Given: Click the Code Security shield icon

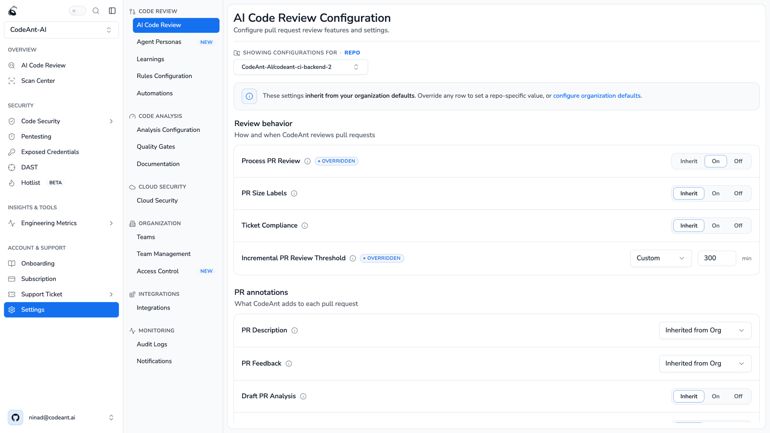Looking at the screenshot, I should (x=12, y=121).
